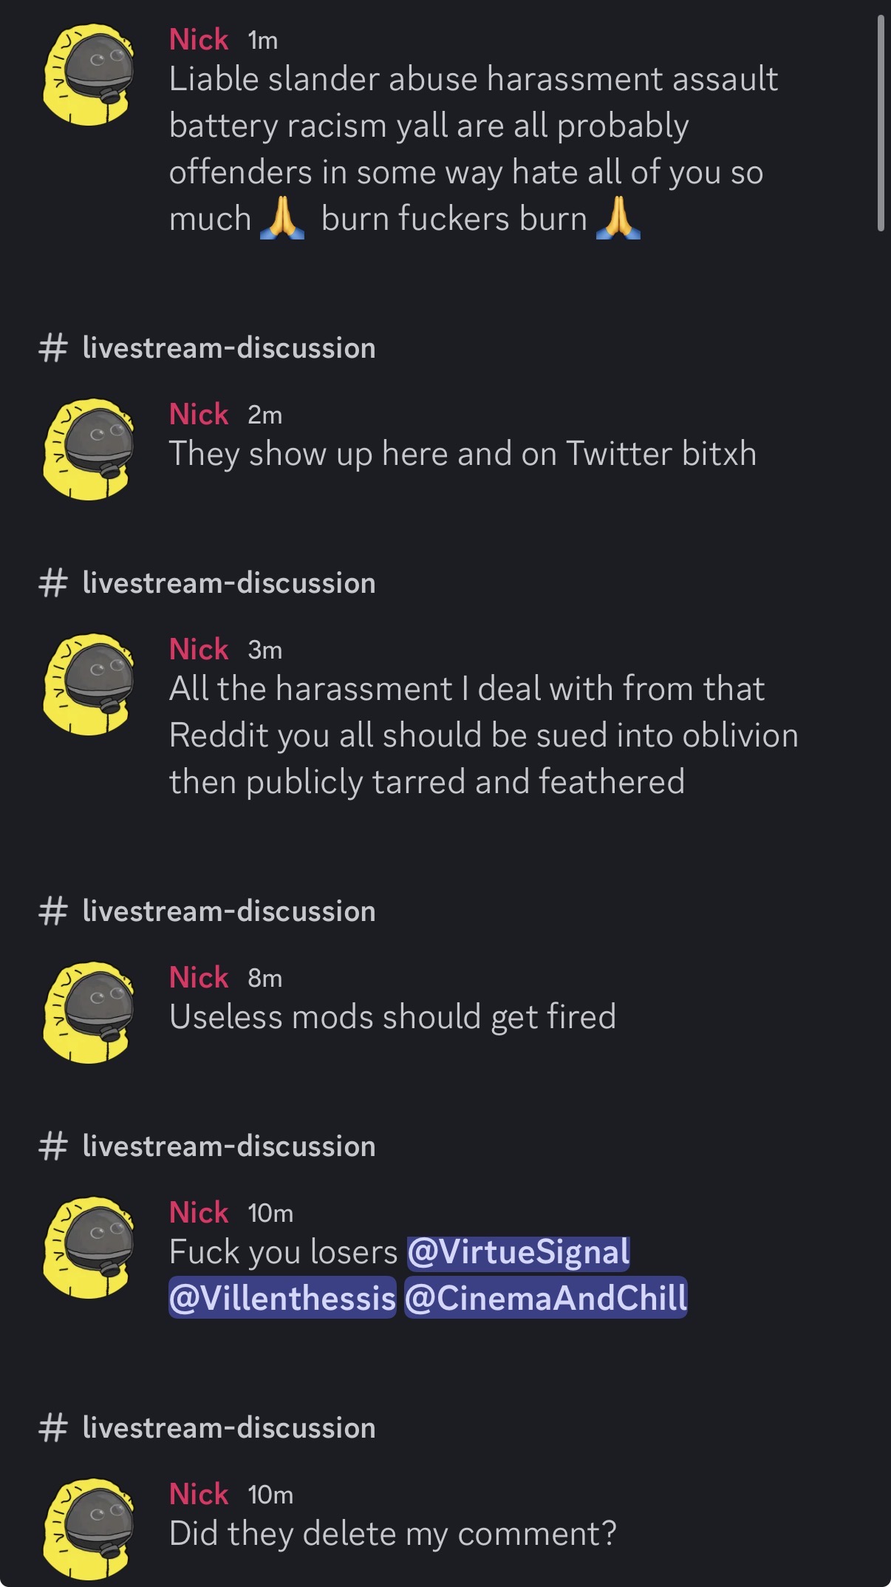Select the 'They show up here' message
Screen dimensions: 891x1587
click(462, 454)
